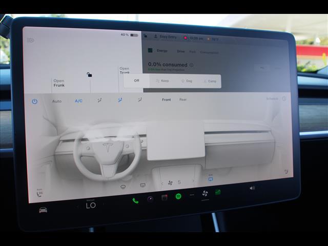Switch to the Rear climate tab
The image size is (328, 246).
183,99
